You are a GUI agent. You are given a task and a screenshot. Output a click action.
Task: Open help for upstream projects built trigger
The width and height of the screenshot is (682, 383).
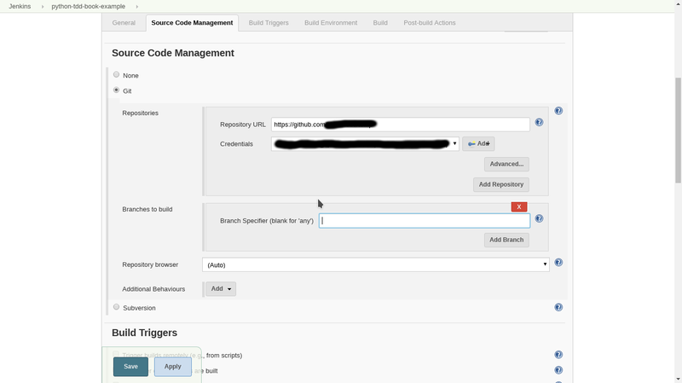click(x=558, y=370)
